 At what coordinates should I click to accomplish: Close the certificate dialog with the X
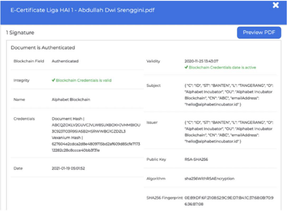click(x=276, y=5)
